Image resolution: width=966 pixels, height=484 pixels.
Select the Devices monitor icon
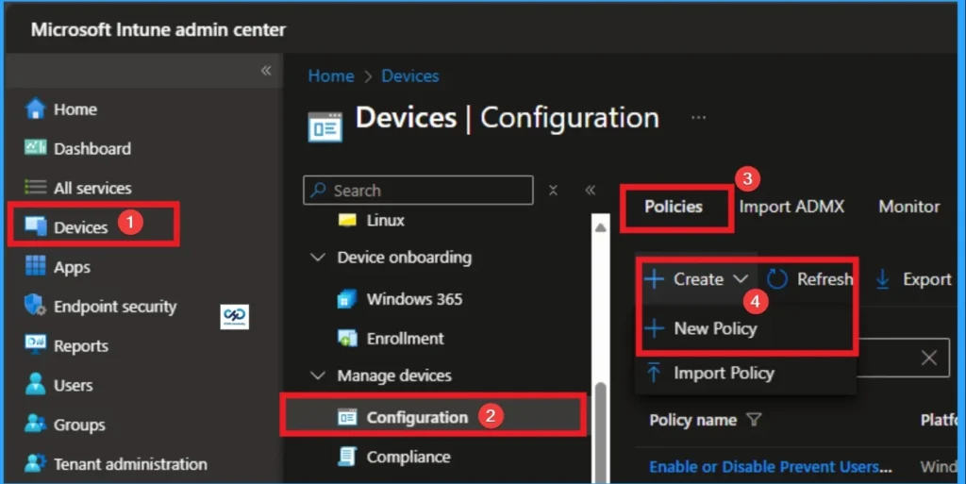35,226
